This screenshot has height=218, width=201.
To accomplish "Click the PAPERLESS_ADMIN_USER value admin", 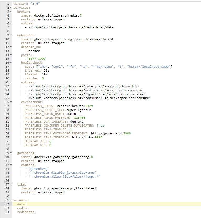I will (71, 114).
